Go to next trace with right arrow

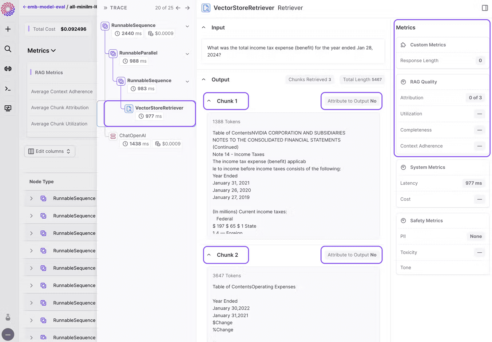[187, 8]
